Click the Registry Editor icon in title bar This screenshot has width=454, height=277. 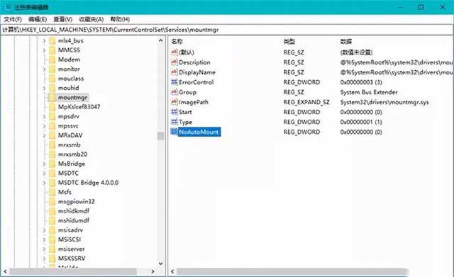pyautogui.click(x=7, y=7)
